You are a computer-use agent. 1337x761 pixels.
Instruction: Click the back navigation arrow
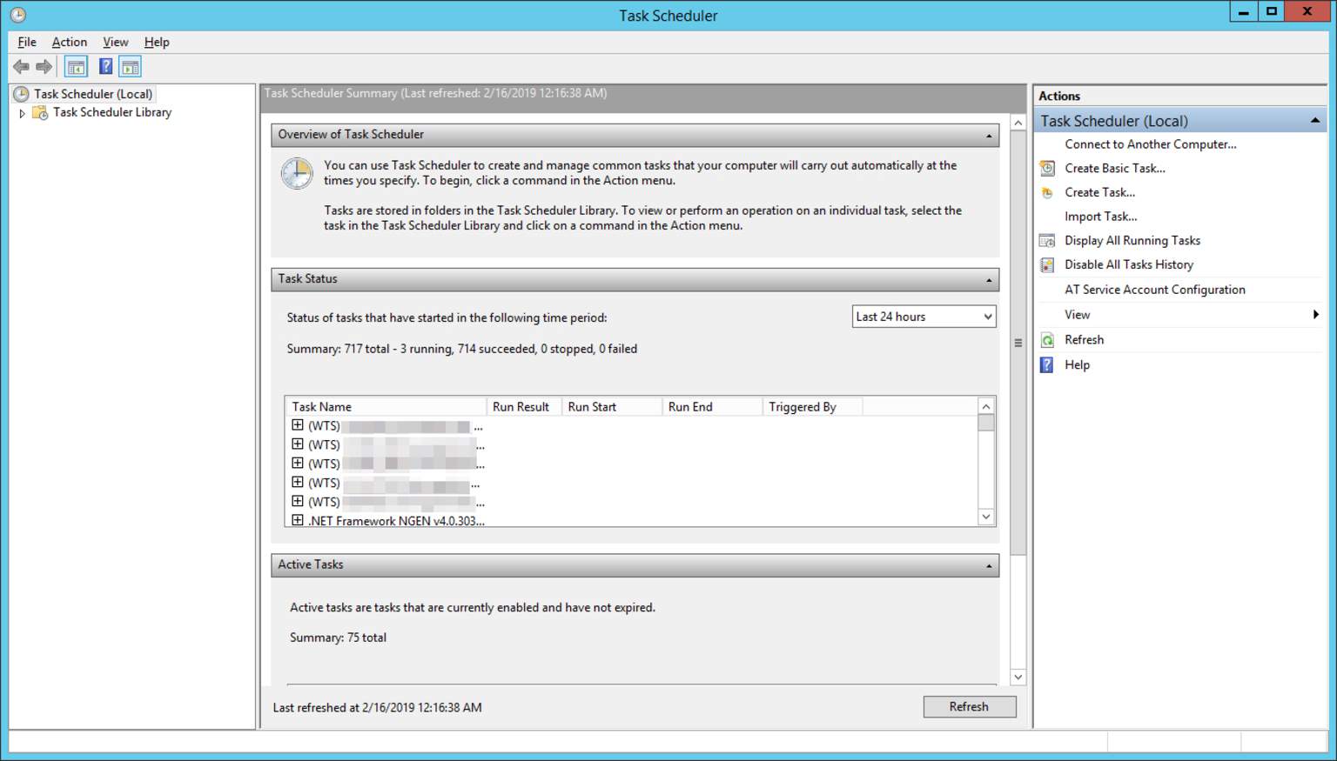(21, 66)
